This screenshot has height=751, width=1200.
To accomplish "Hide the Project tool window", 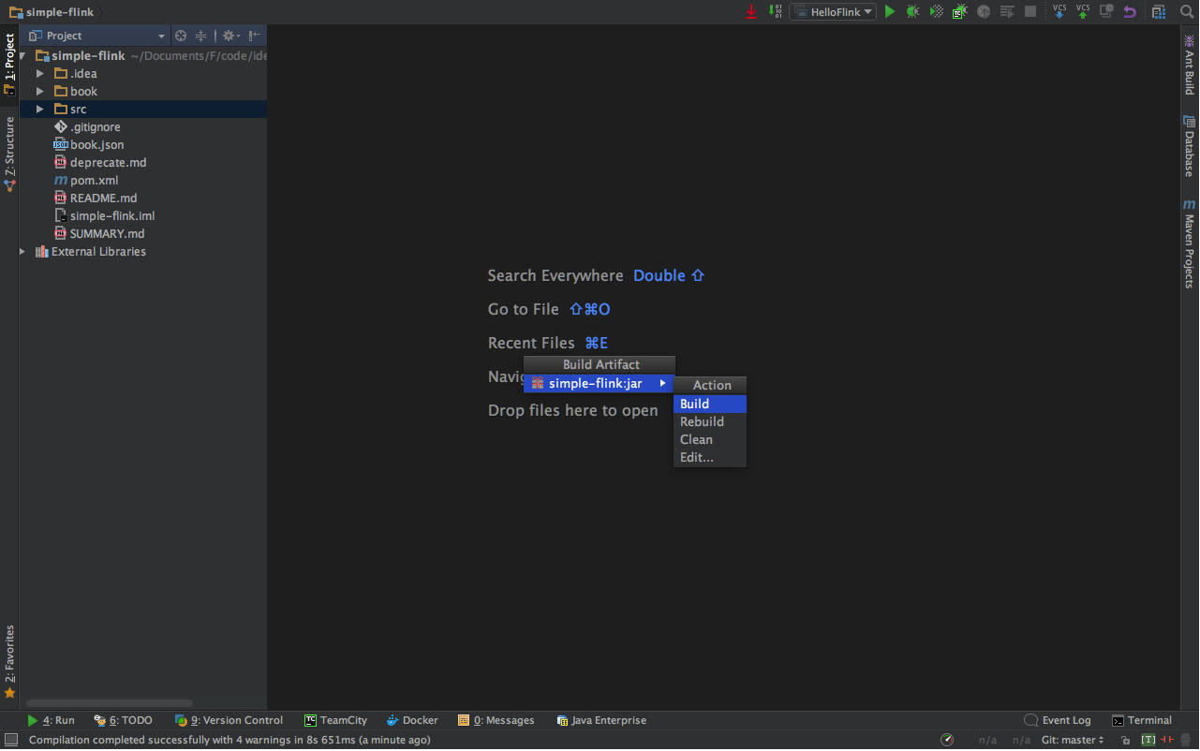I will (255, 36).
